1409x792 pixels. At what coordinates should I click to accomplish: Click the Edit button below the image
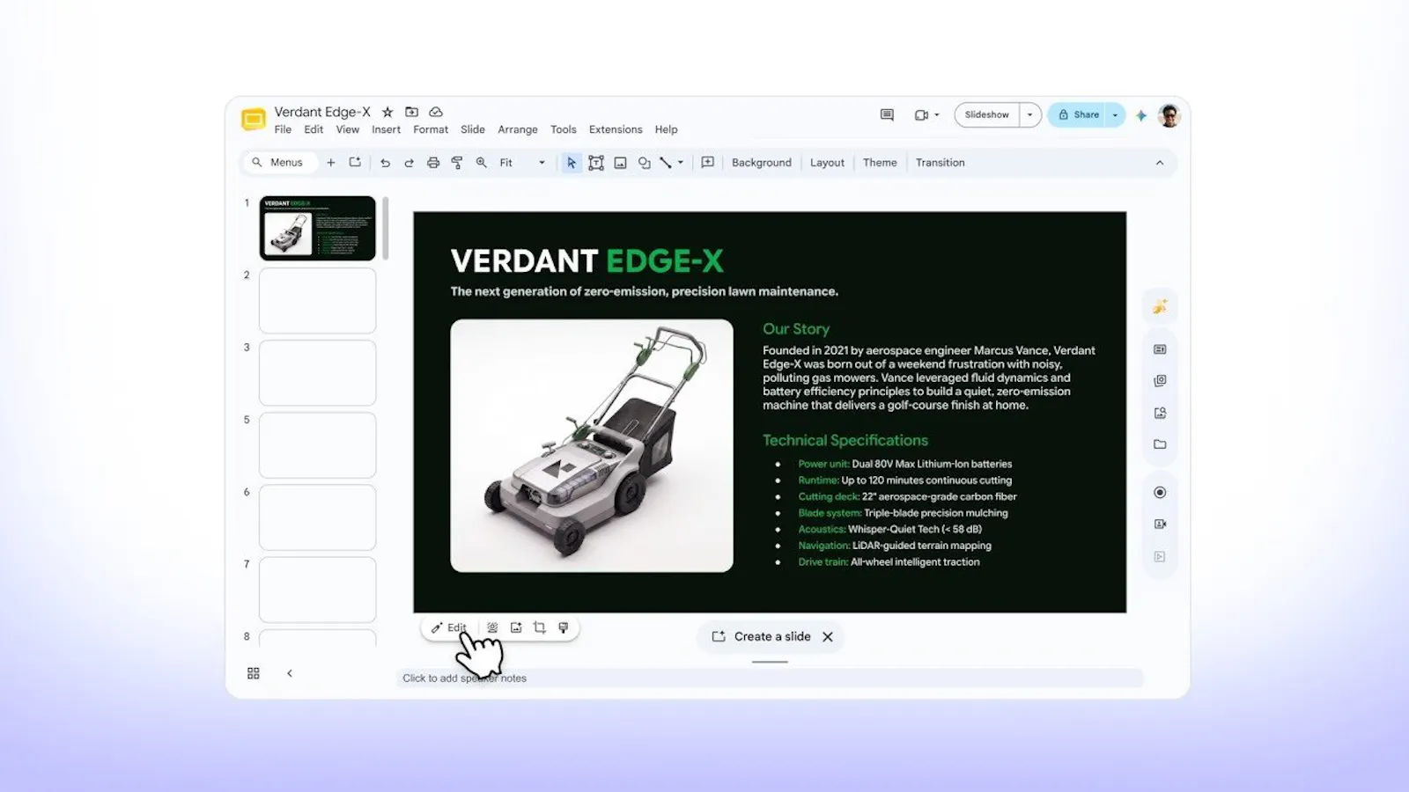[449, 627]
